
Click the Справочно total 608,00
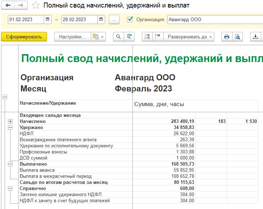[x=187, y=188]
